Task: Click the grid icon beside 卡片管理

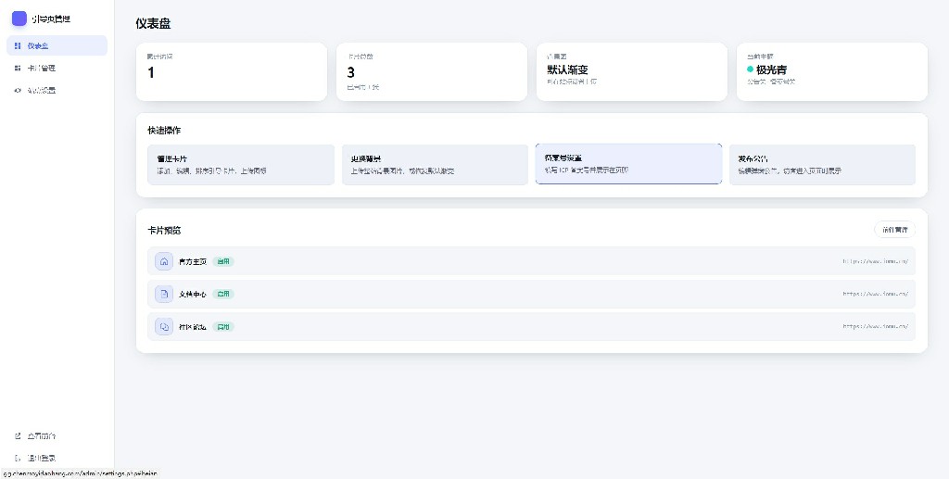Action: 18,69
